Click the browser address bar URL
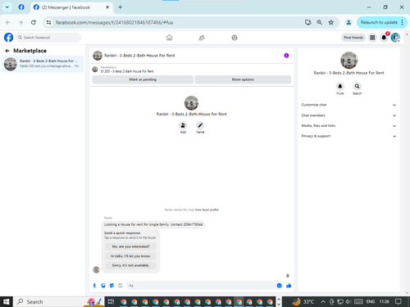410x307 pixels. pos(114,22)
